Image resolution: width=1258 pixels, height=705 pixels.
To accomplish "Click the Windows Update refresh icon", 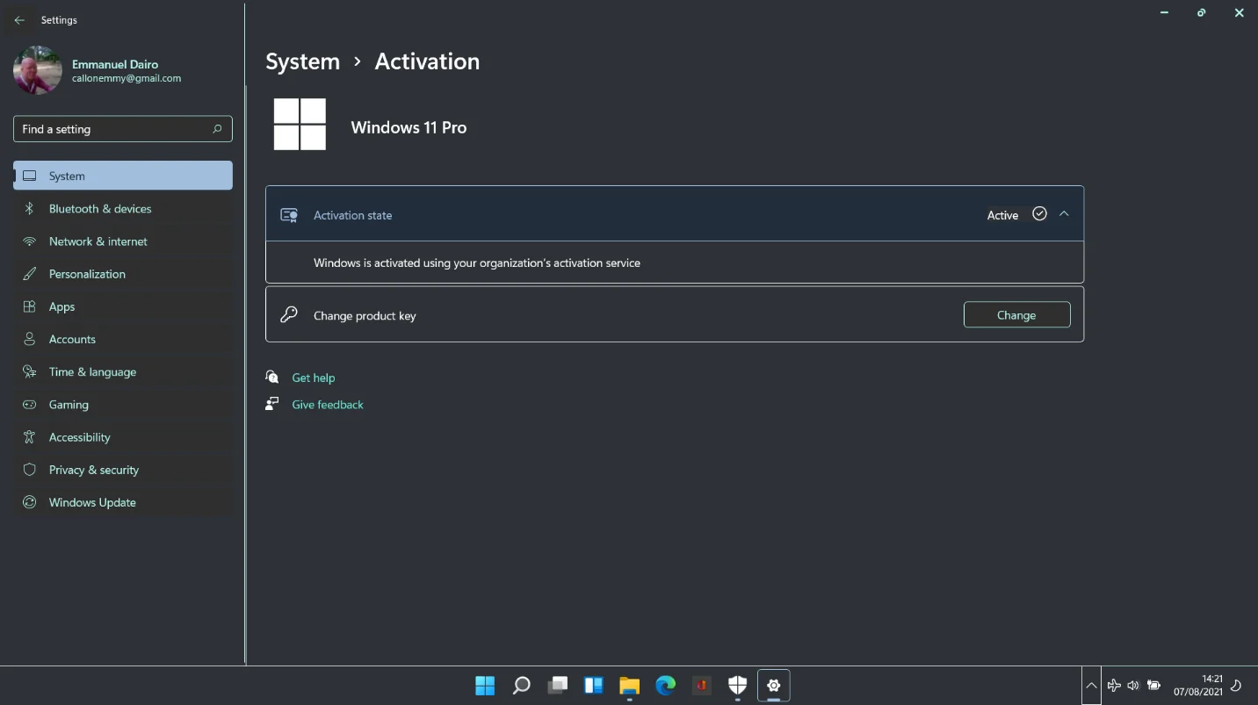I will point(30,502).
